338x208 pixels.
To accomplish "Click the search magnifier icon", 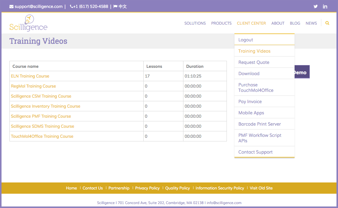I will click(x=327, y=23).
